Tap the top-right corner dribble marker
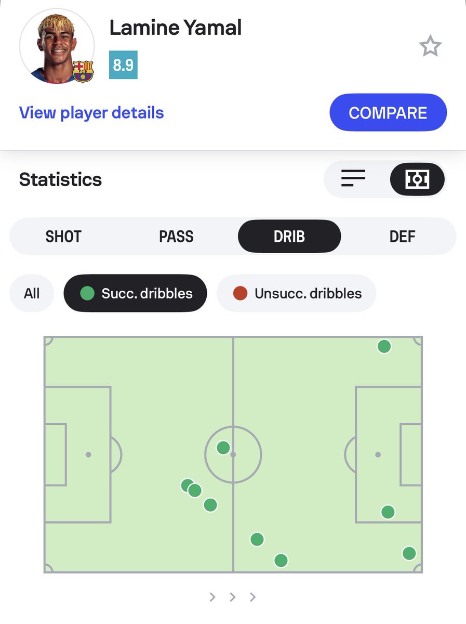The width and height of the screenshot is (466, 624). pyautogui.click(x=384, y=346)
